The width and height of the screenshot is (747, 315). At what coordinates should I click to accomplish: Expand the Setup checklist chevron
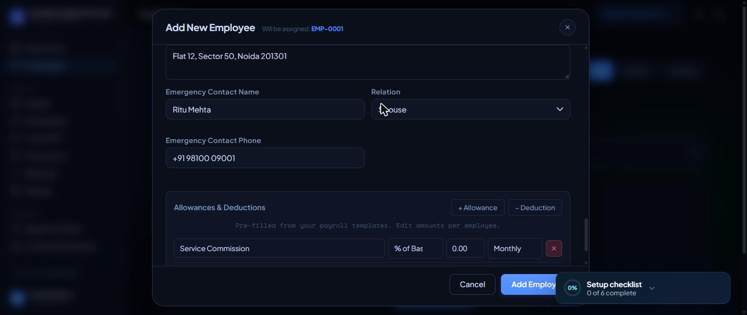pos(651,288)
